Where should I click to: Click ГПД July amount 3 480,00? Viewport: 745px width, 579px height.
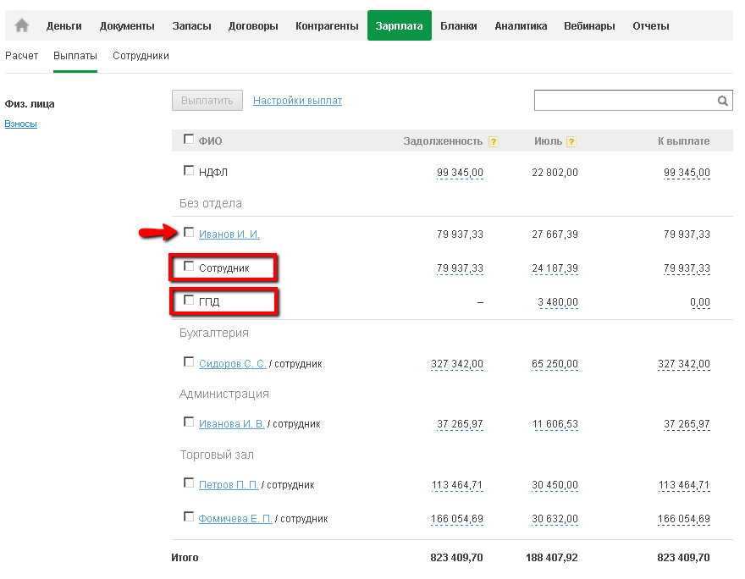(x=558, y=302)
